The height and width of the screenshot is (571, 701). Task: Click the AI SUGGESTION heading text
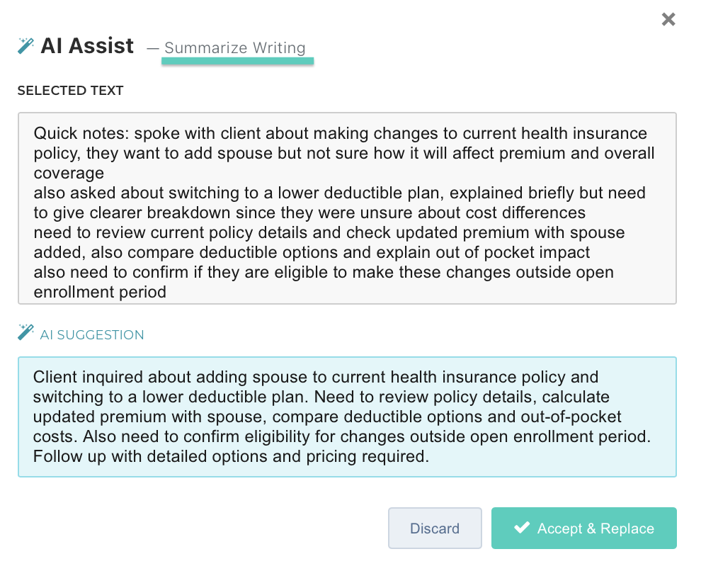pyautogui.click(x=92, y=335)
